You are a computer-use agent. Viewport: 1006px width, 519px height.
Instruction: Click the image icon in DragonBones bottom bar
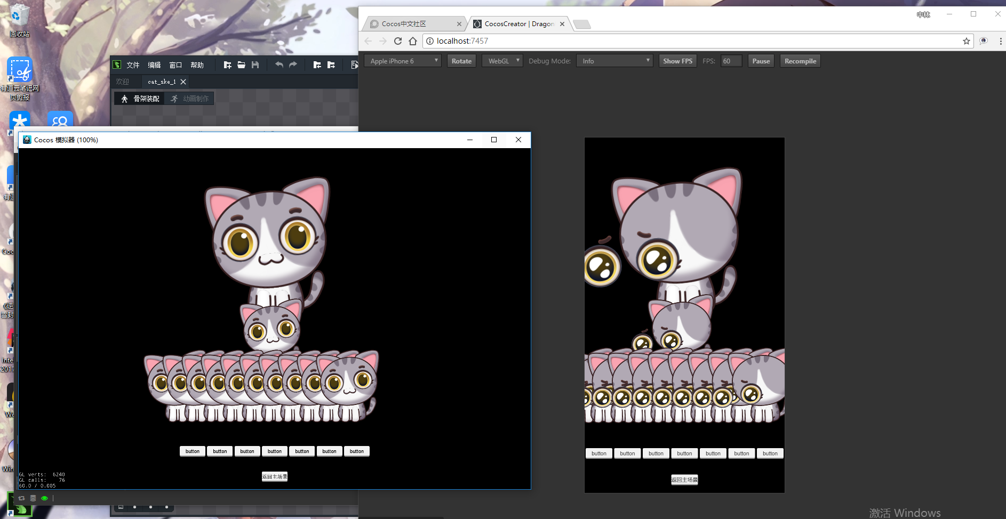121,507
